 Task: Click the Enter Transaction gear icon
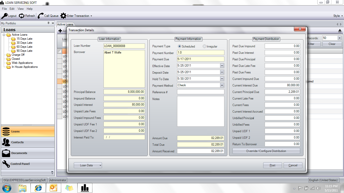click(x=63, y=16)
